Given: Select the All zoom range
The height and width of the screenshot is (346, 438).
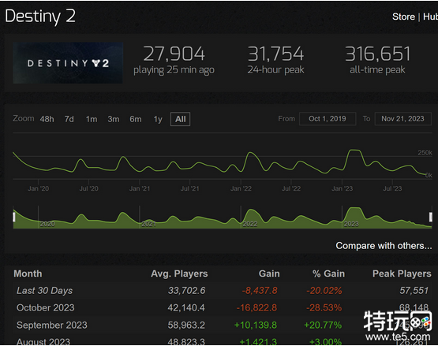Looking at the screenshot, I should [x=180, y=119].
